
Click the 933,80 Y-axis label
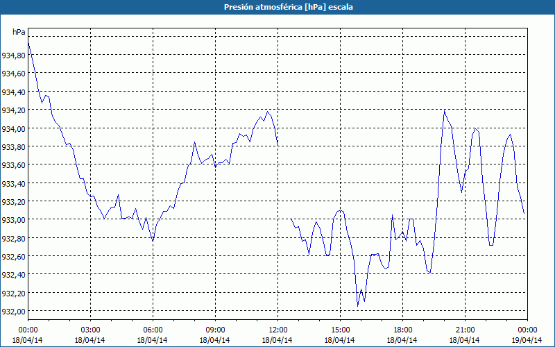(14, 147)
